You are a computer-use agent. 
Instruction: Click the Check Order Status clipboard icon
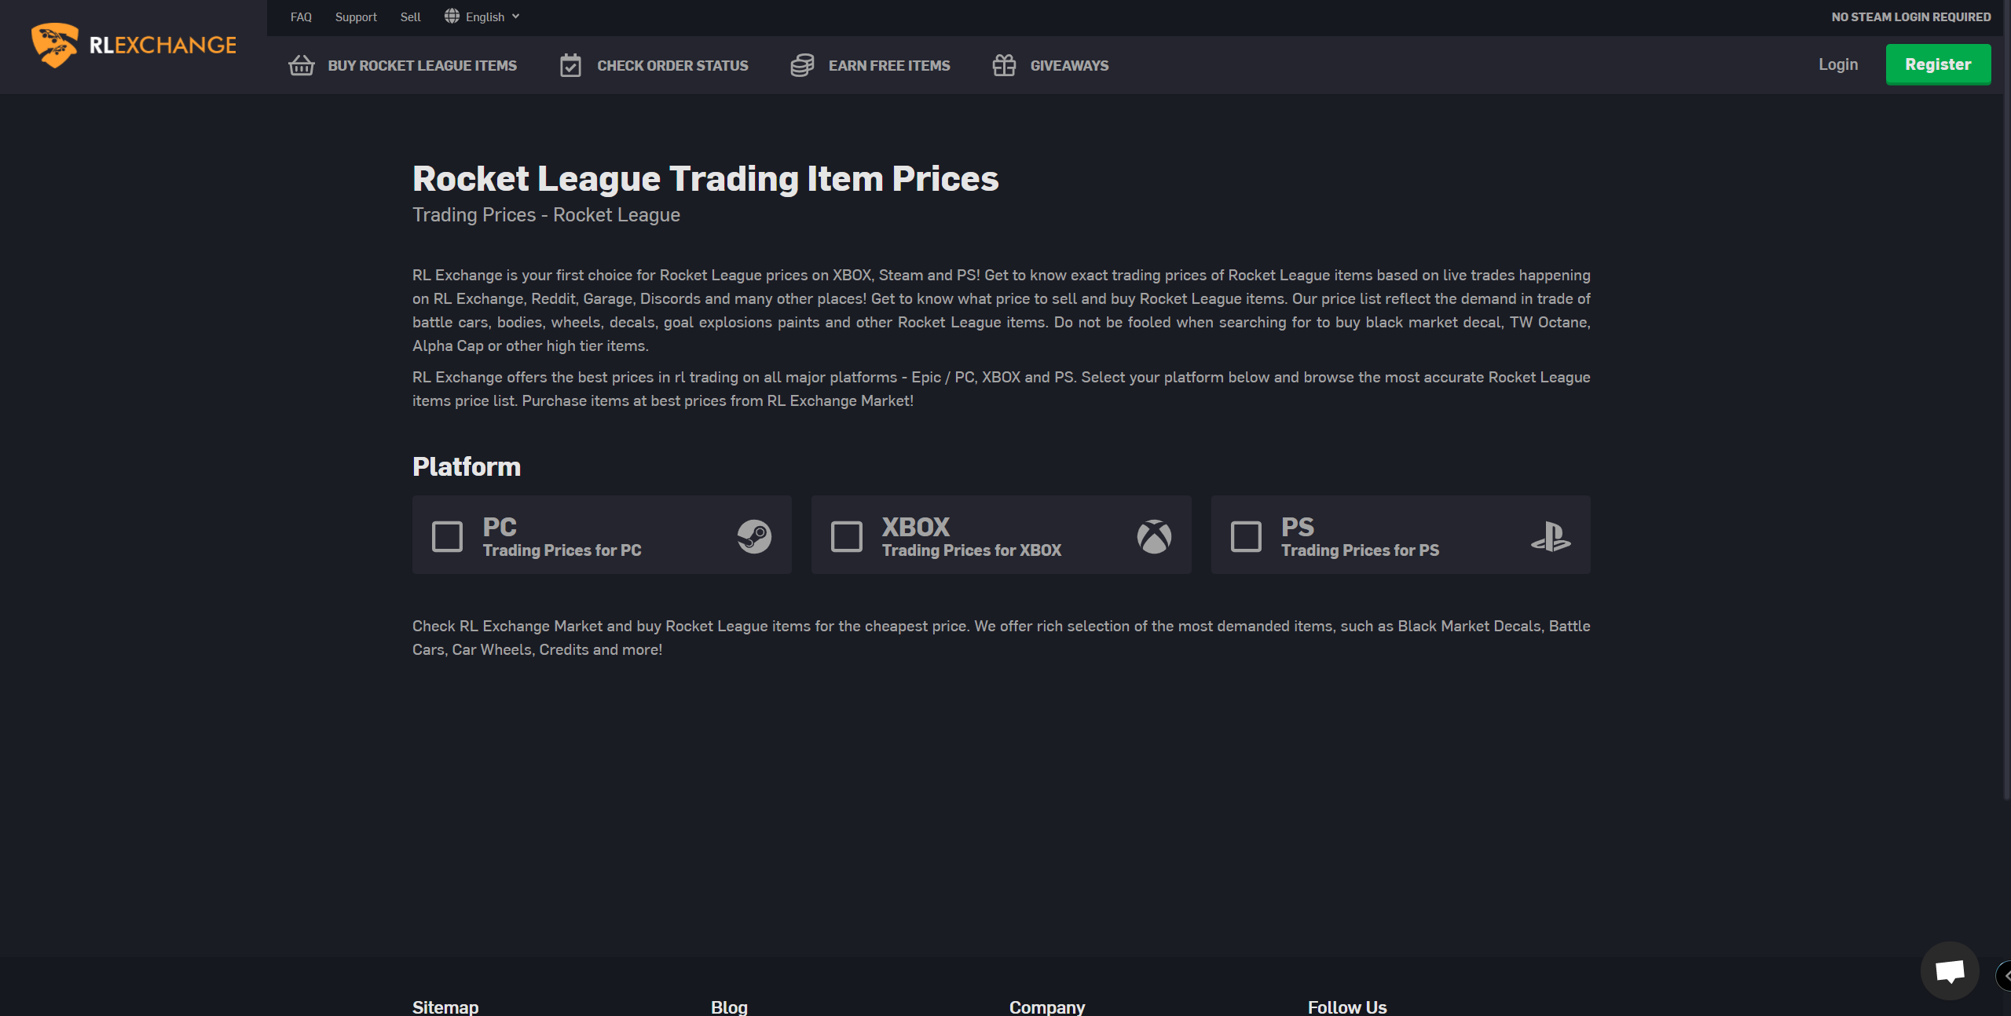[x=567, y=65]
